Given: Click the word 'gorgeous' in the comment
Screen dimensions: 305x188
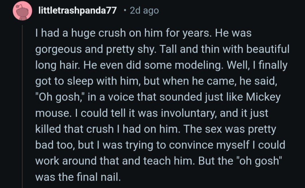Looking at the screenshot, I should (59, 50).
